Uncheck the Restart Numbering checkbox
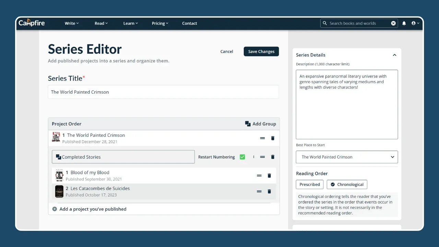439x247 pixels. coord(242,156)
